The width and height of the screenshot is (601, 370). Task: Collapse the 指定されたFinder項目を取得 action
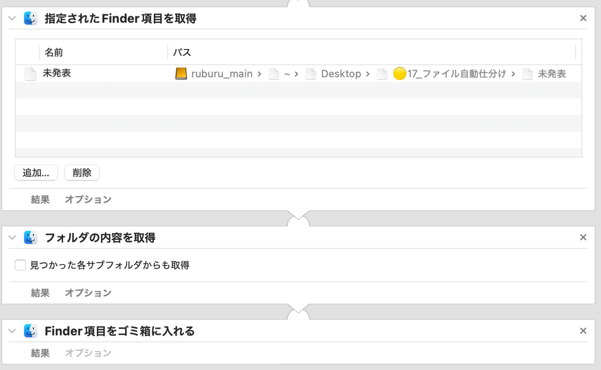pos(13,19)
